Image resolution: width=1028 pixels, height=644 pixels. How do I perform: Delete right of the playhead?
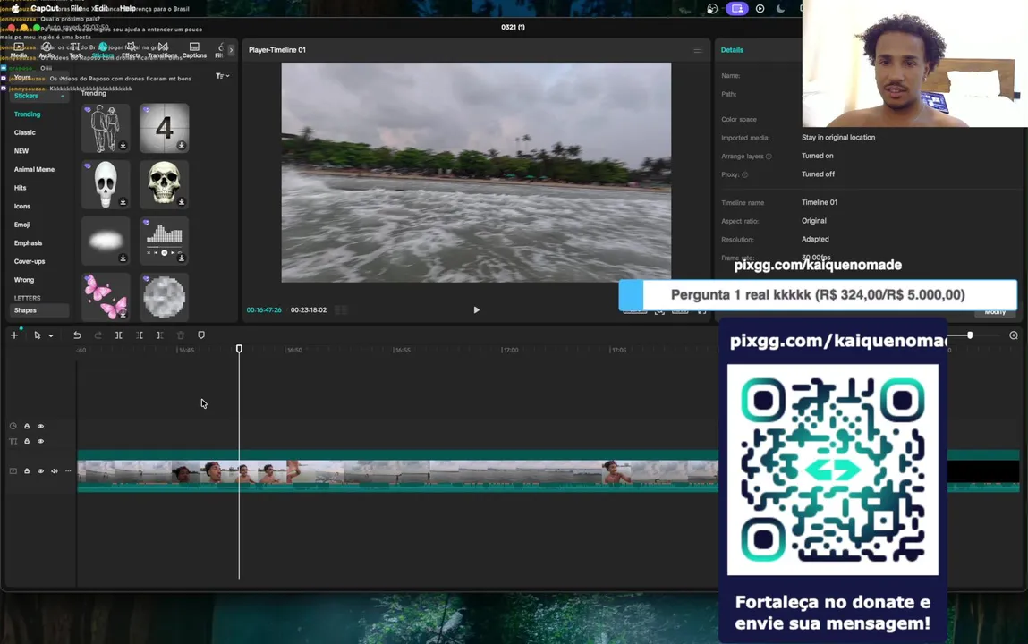click(160, 335)
